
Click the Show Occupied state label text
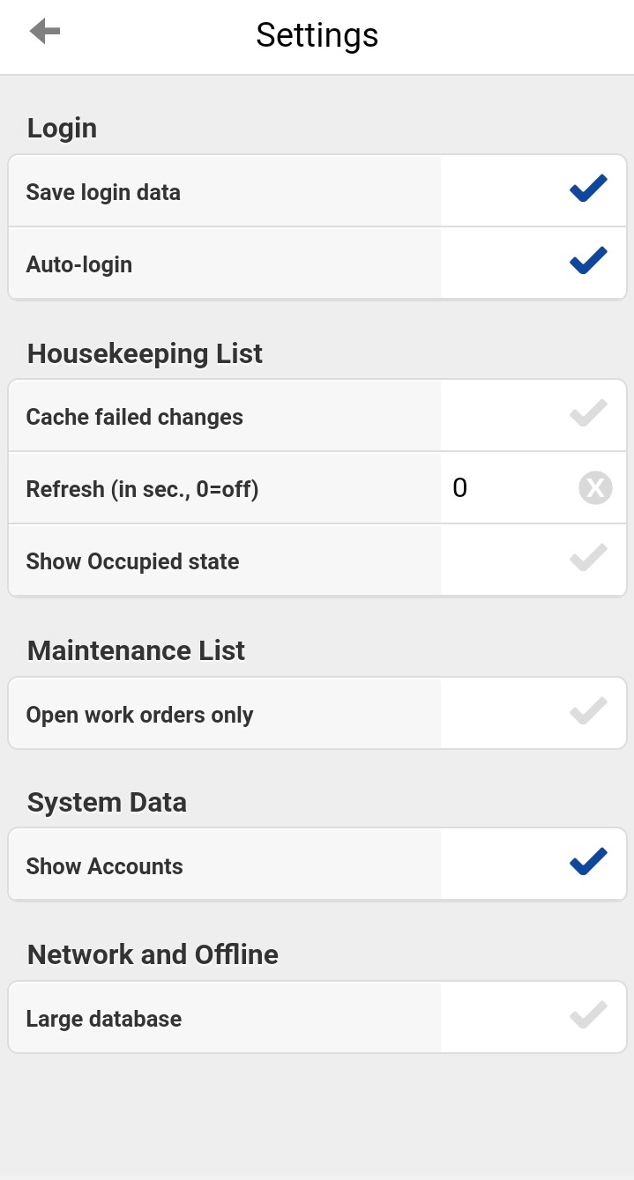tap(133, 561)
